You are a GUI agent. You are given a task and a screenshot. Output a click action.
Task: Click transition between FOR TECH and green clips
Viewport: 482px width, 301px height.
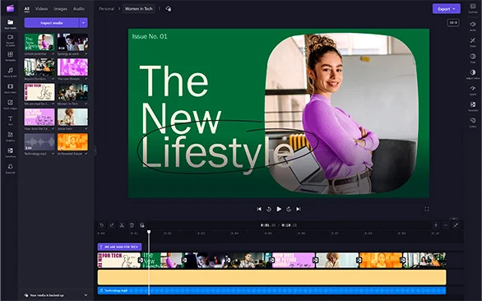tap(141, 260)
